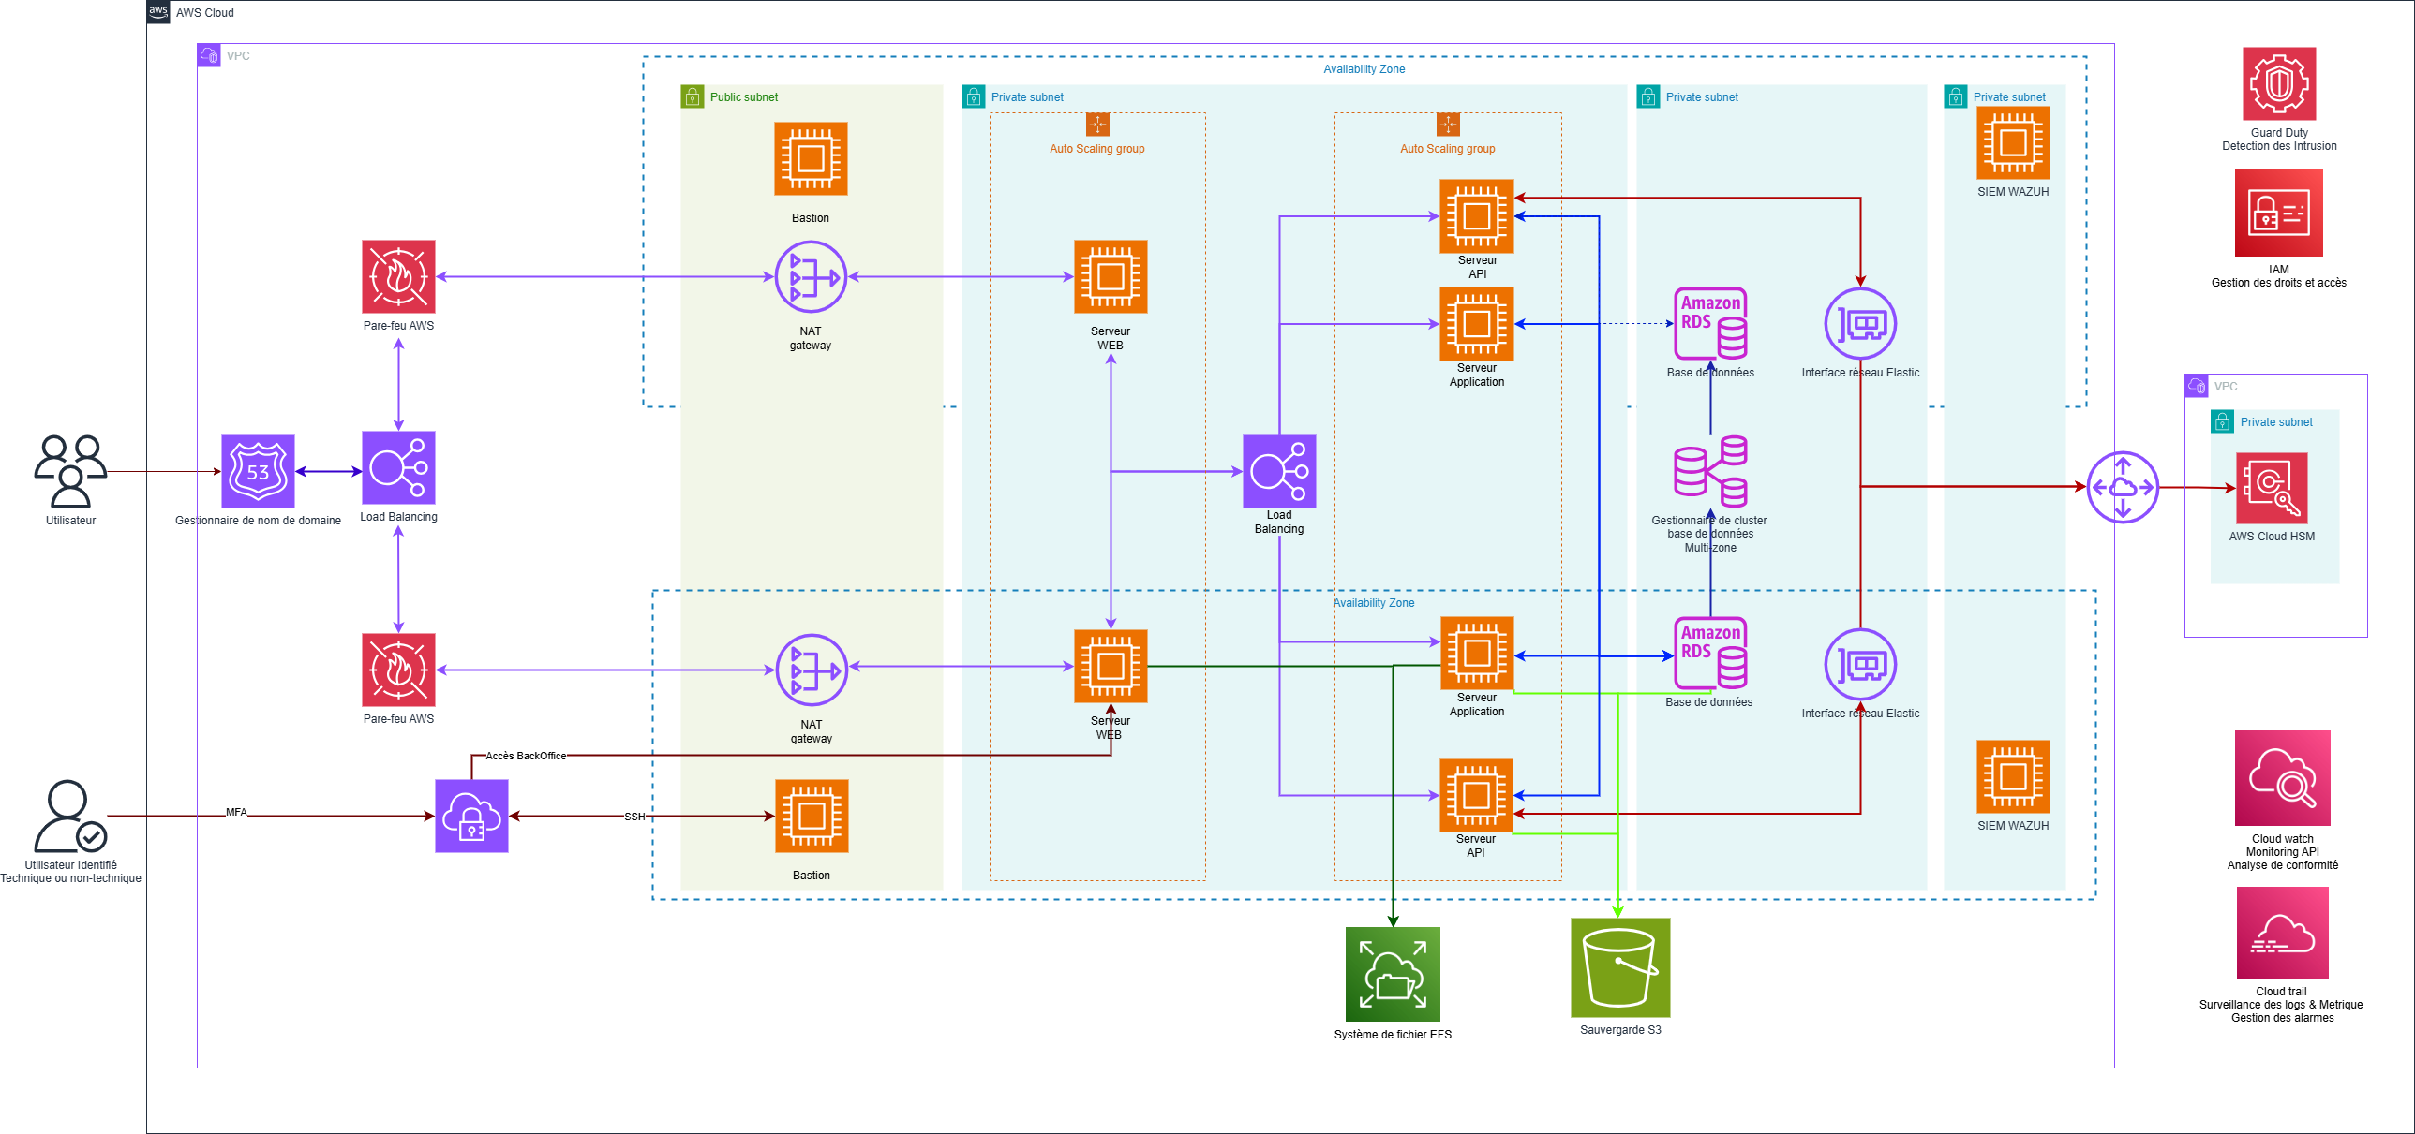This screenshot has height=1134, width=2415.
Task: Click 'Gestionnaire de nom de domaine' label
Action: click(x=258, y=521)
